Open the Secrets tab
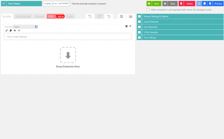224x139 pixels. (x=39, y=16)
